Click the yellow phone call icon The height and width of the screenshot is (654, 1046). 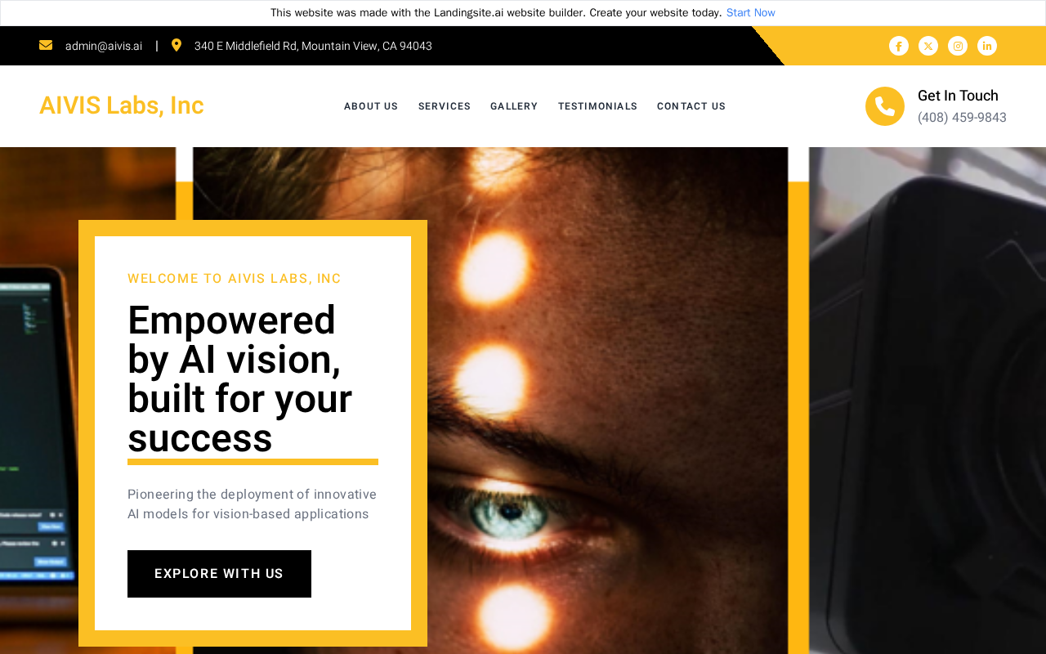click(885, 106)
